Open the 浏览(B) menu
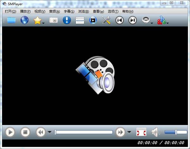Viewport: 190px width, 149px height. (84, 11)
